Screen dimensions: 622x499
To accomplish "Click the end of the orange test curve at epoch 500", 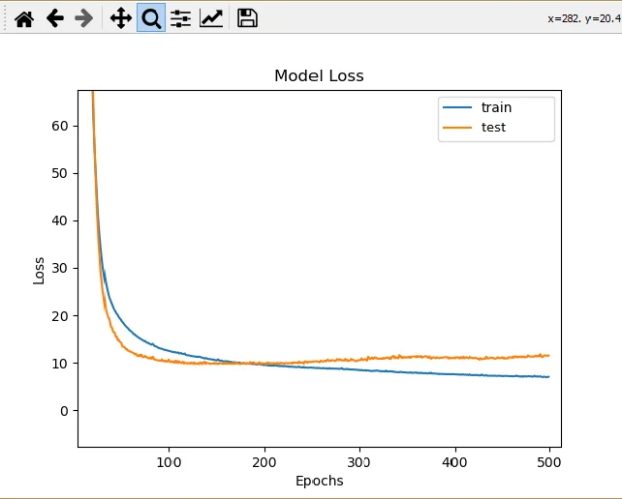I will pyautogui.click(x=548, y=355).
